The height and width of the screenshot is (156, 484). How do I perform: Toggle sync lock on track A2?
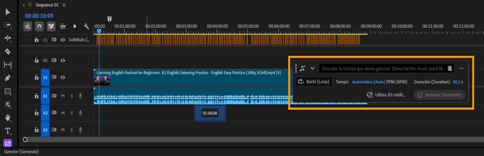click(x=54, y=113)
